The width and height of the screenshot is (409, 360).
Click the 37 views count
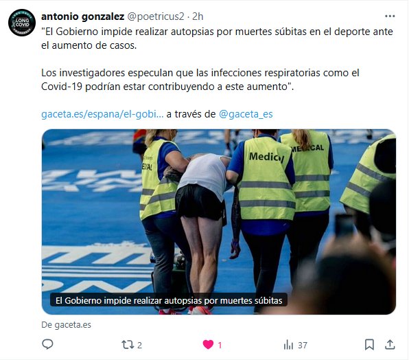coord(303,345)
